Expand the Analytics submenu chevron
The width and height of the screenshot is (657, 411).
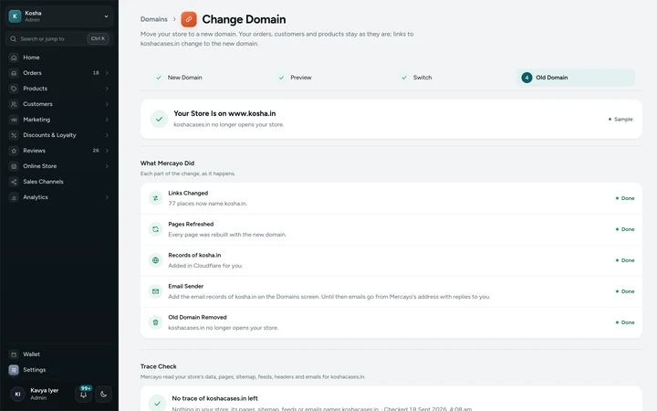(x=107, y=197)
